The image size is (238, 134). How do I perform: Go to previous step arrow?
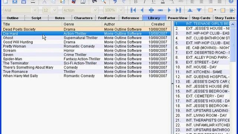click(142, 10)
